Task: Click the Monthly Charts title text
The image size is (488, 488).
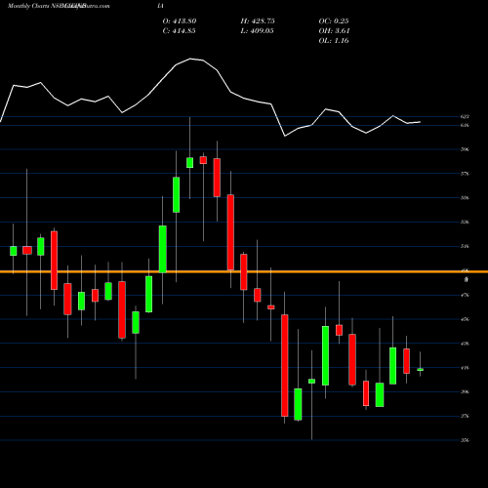Action: [28, 6]
